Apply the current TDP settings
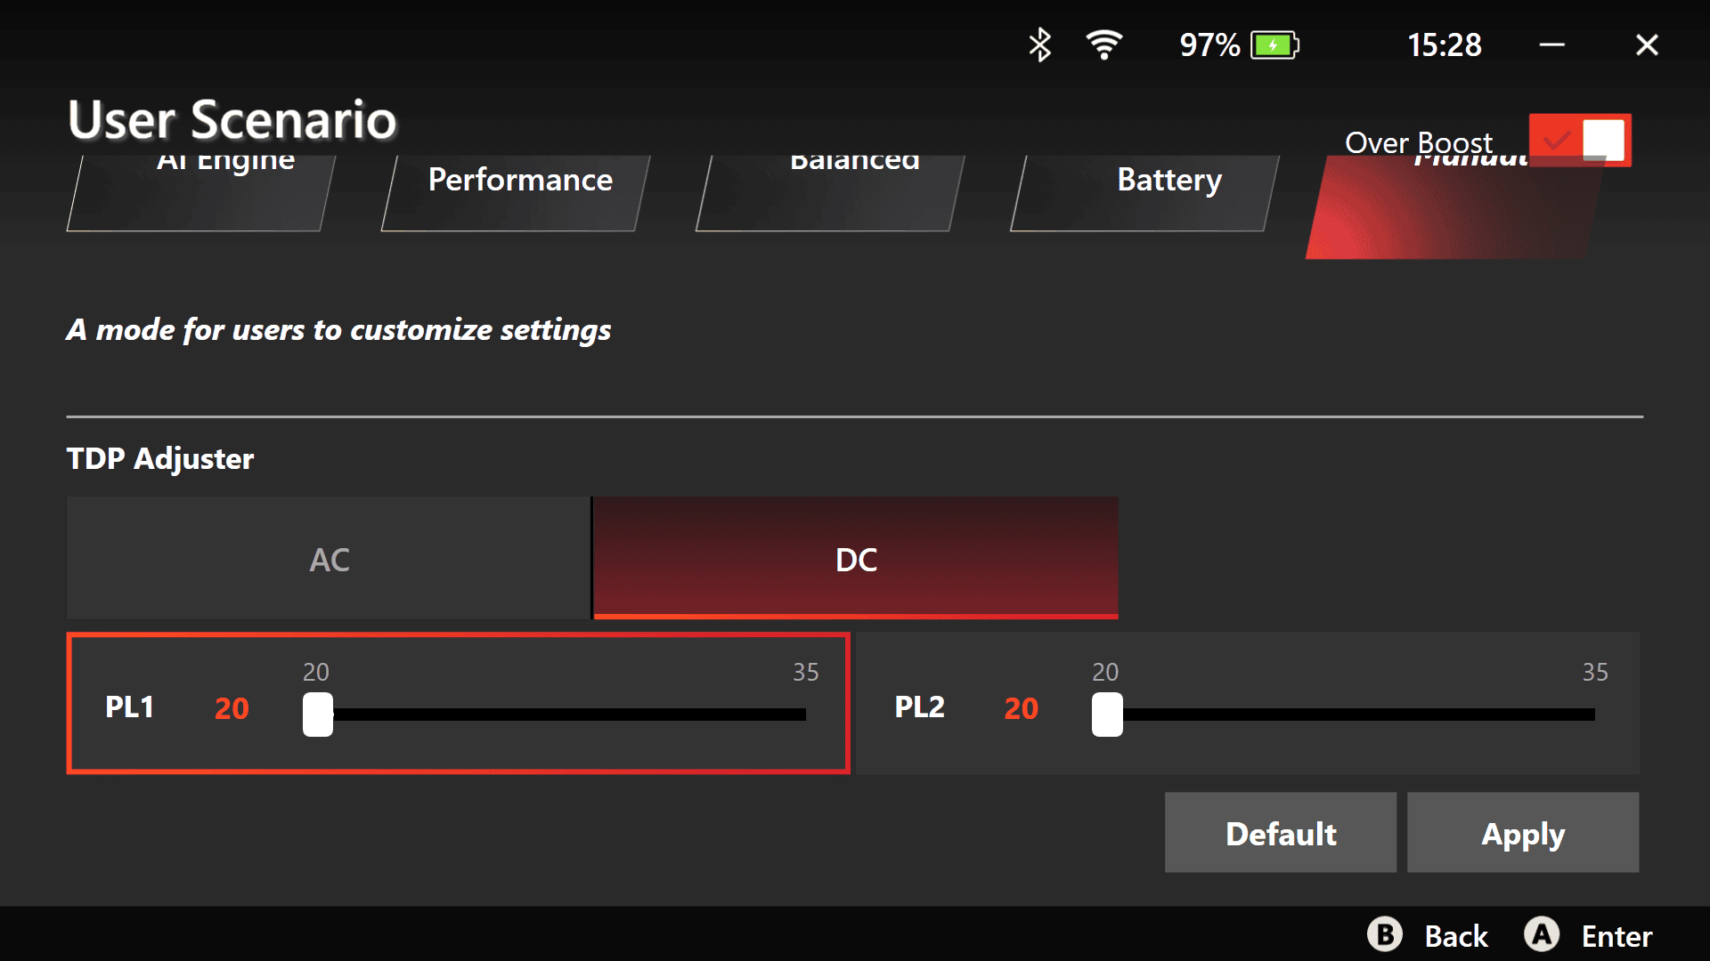The image size is (1710, 961). click(x=1523, y=833)
